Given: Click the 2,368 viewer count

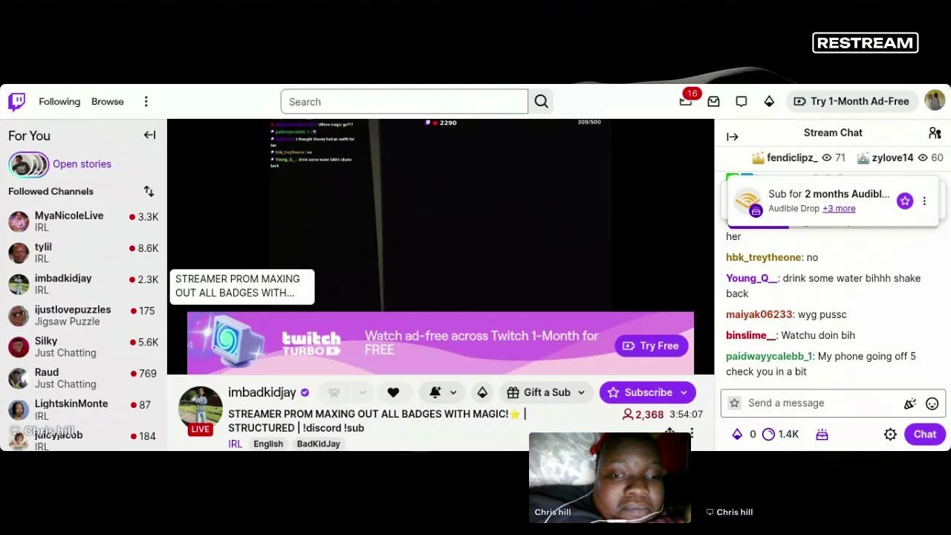Looking at the screenshot, I should 643,415.
